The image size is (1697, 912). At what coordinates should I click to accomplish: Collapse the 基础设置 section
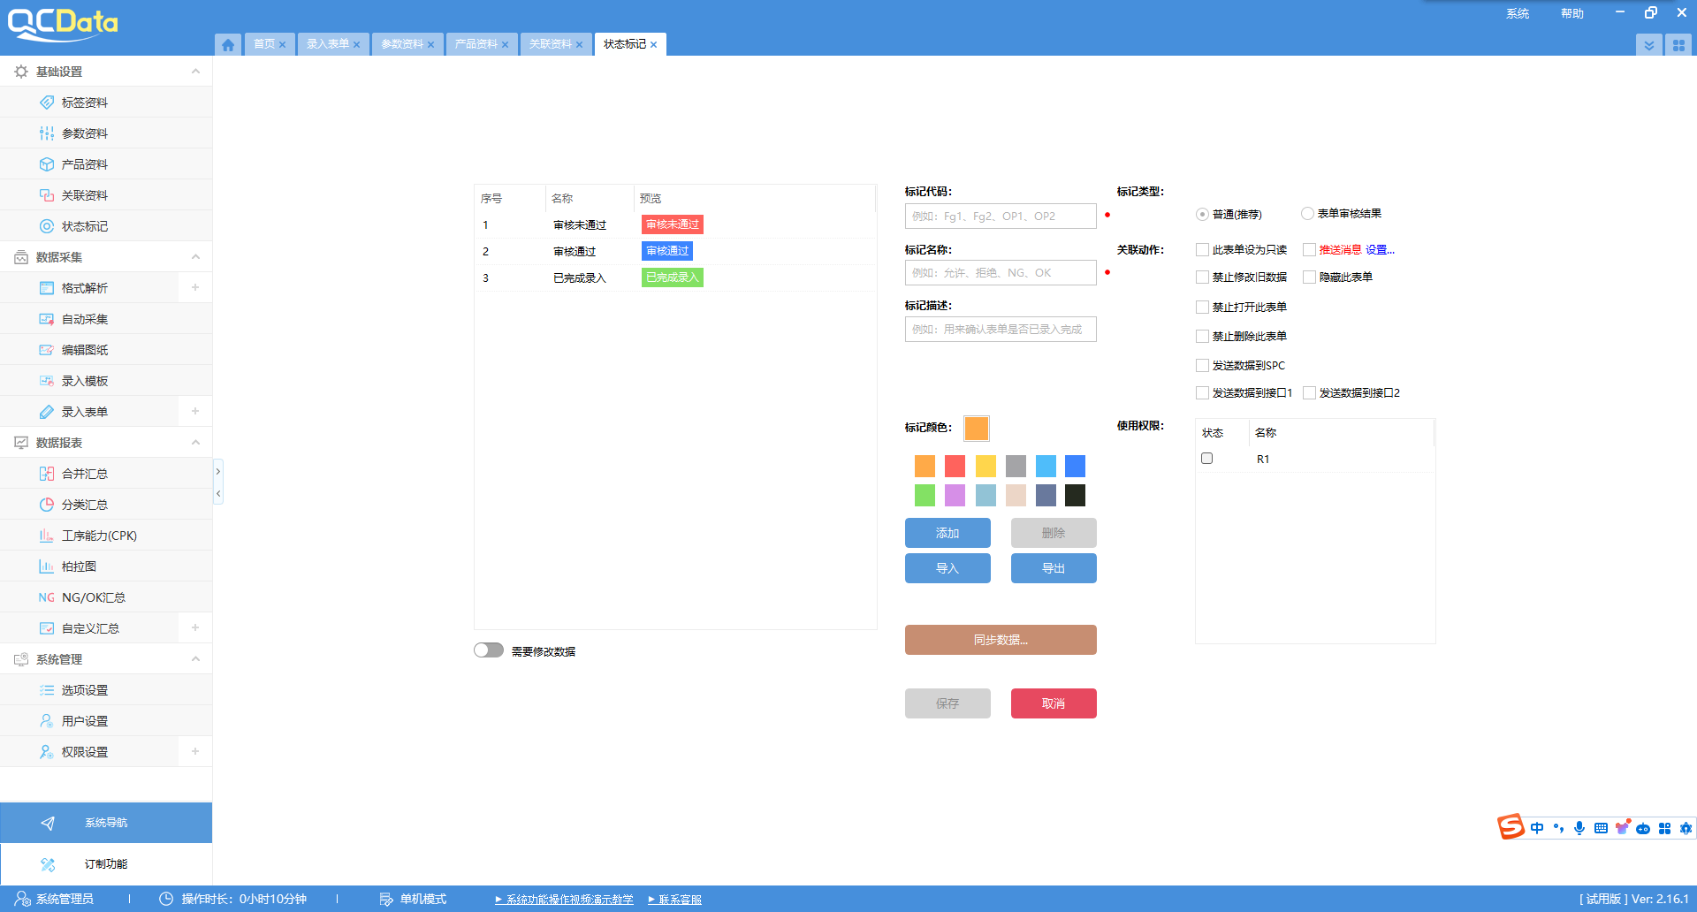(x=195, y=72)
